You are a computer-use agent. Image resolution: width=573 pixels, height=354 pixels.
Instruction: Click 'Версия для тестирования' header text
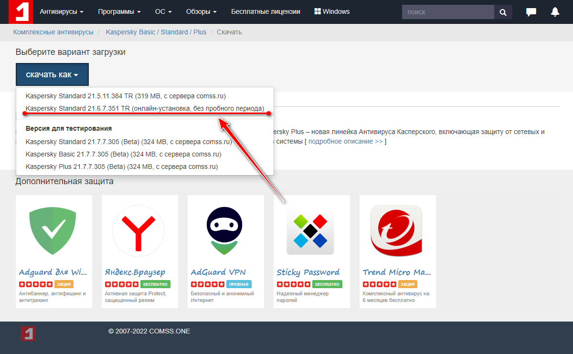coord(69,128)
